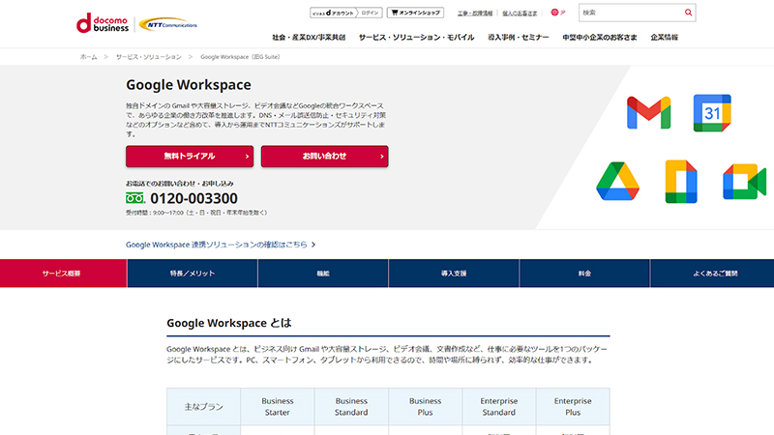Go to the よくあるご質問 tab
Screen dimensions: 774x435
coord(714,274)
